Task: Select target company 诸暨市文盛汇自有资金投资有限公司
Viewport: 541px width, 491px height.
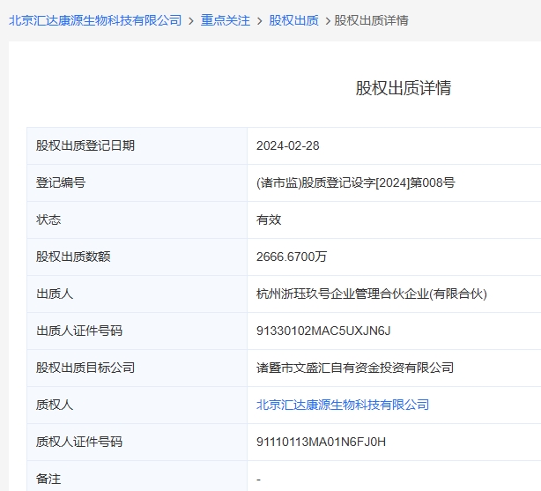Action: pyautogui.click(x=355, y=368)
